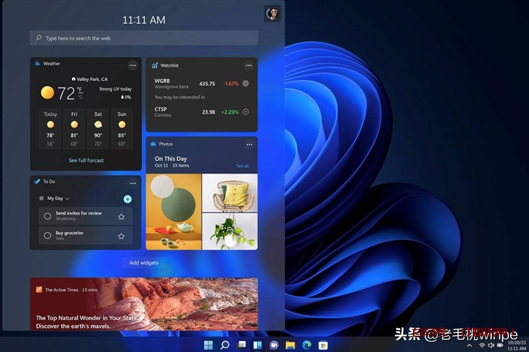Open the Weather widget options menu

pos(133,65)
